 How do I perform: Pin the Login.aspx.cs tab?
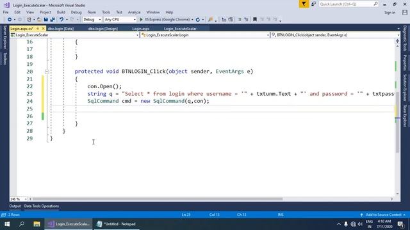pyautogui.click(x=38, y=28)
